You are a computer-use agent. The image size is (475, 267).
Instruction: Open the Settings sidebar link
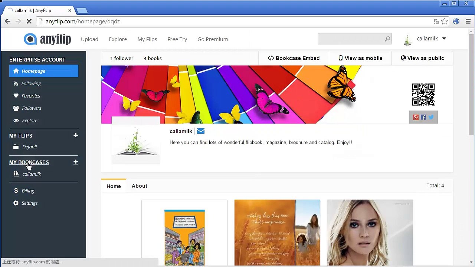pyautogui.click(x=29, y=203)
